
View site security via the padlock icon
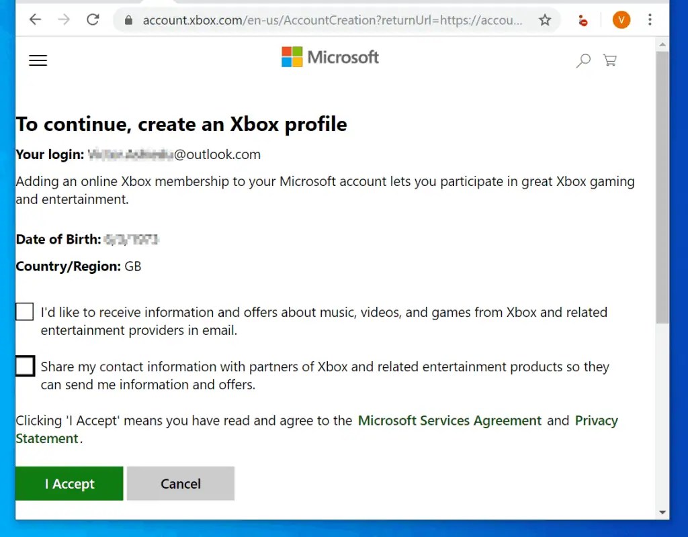pos(128,19)
